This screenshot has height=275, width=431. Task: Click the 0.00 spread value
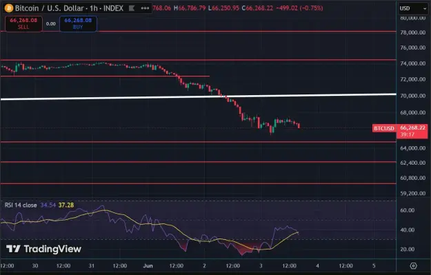pyautogui.click(x=51, y=24)
